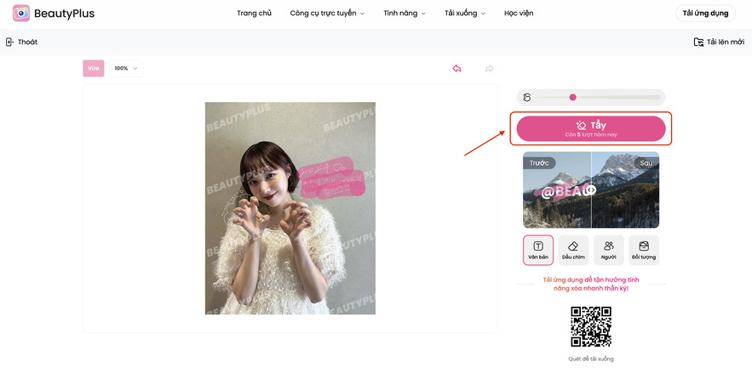Click the mountain before/after preview image
The width and height of the screenshot is (752, 373).
click(591, 189)
